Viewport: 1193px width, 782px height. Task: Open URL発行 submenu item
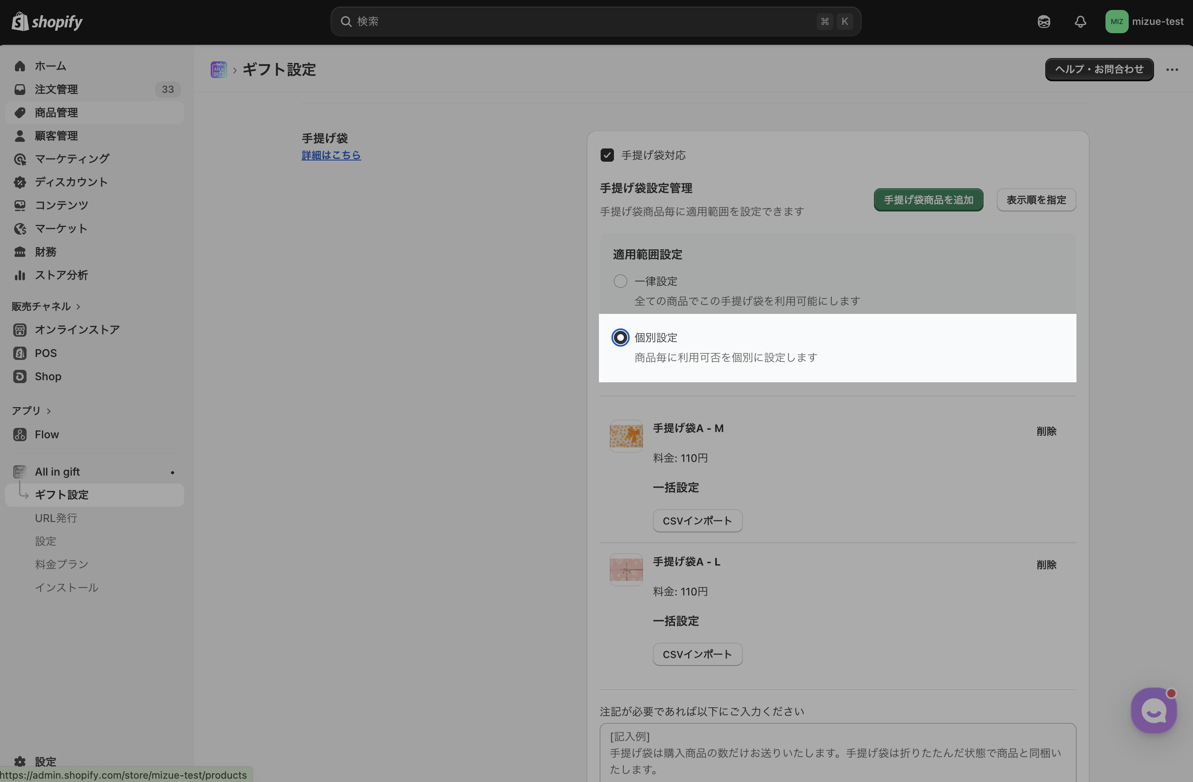[x=56, y=518]
